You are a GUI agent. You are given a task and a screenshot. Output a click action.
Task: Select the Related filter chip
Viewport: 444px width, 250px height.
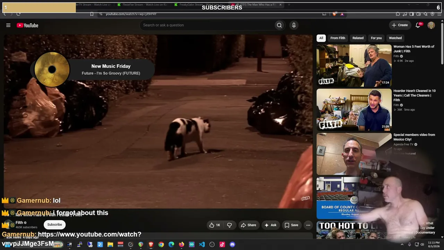point(358,38)
